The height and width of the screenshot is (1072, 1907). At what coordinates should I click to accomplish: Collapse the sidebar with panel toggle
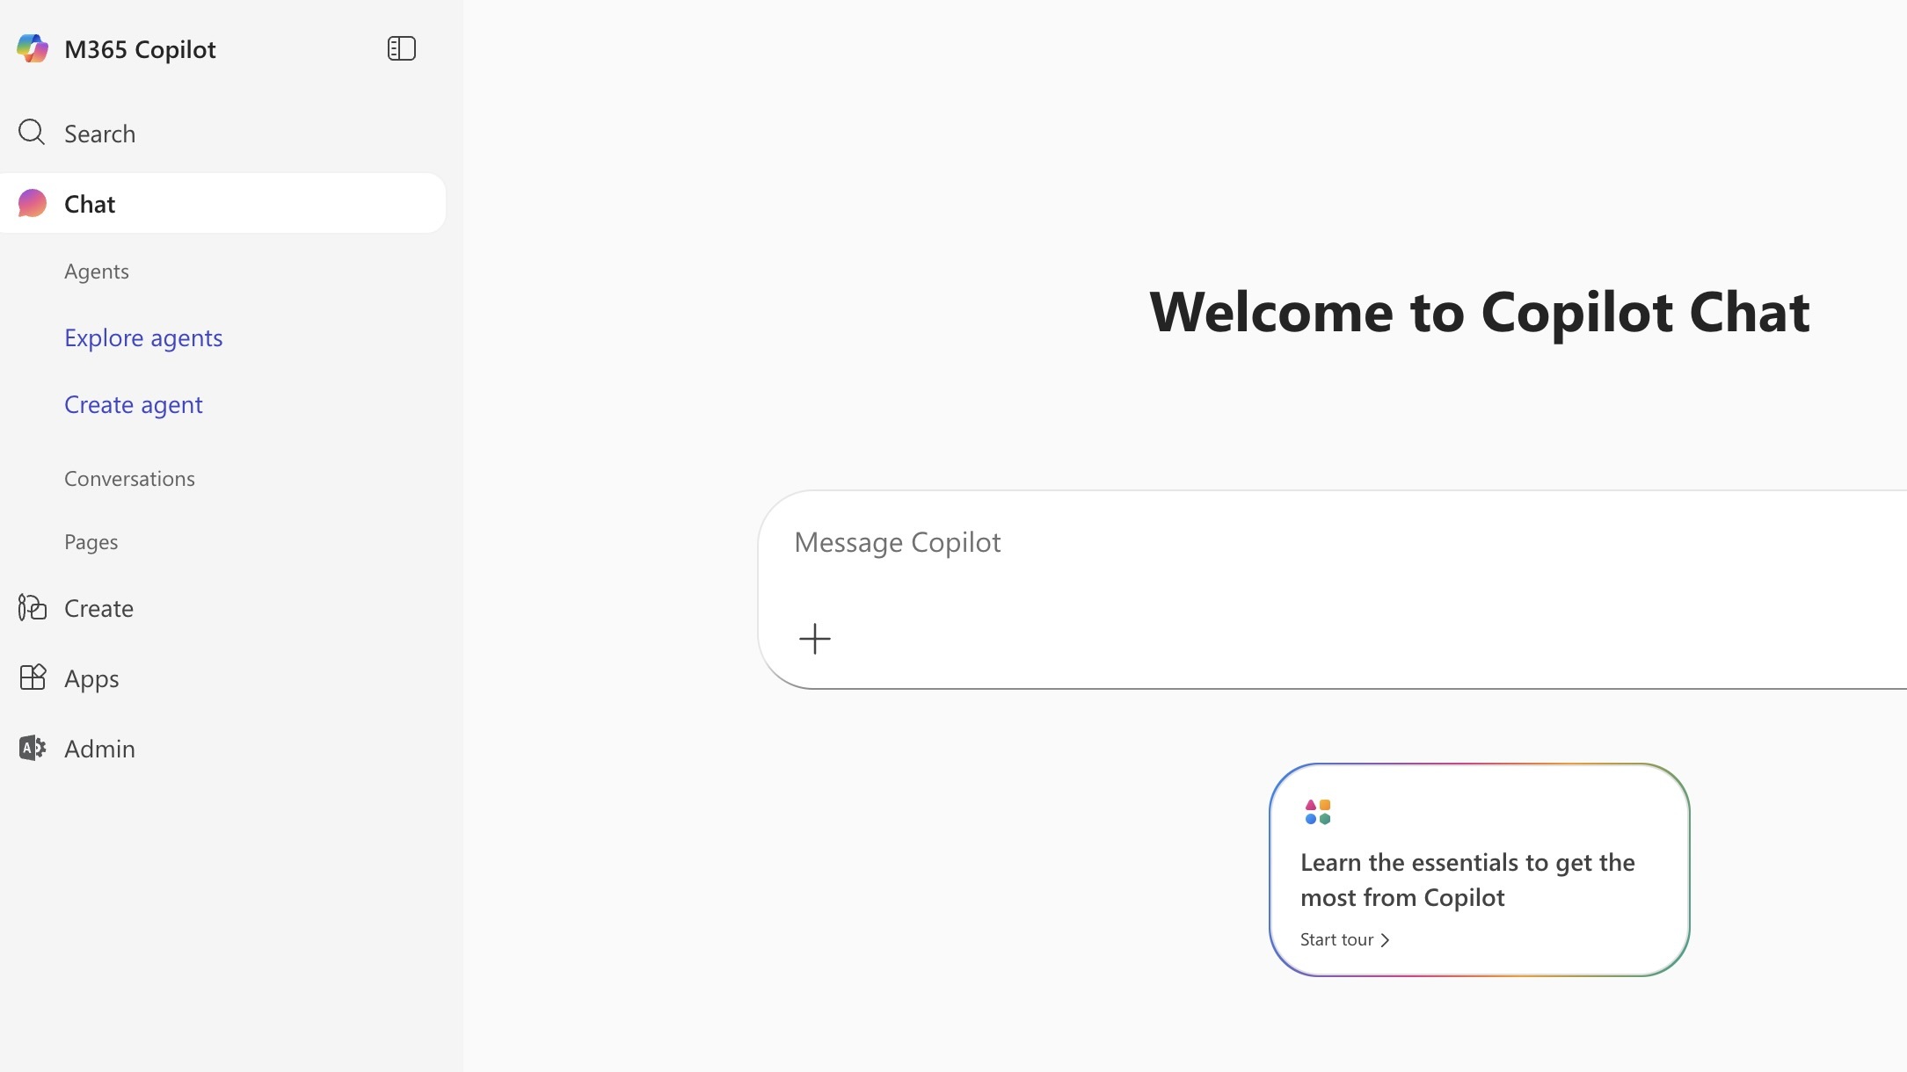pyautogui.click(x=401, y=48)
